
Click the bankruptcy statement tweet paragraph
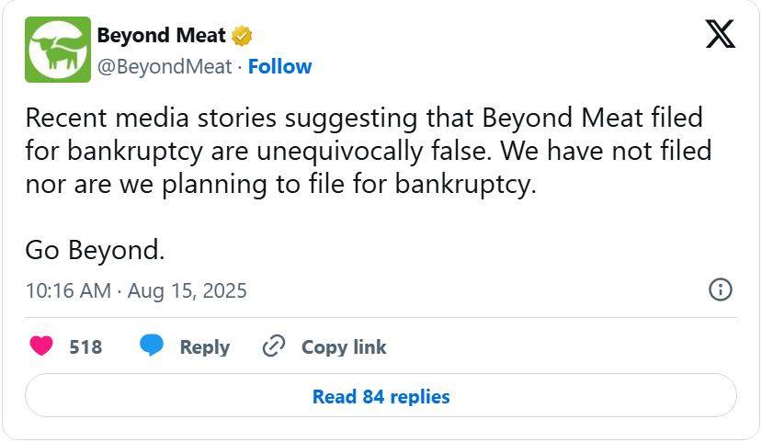368,151
